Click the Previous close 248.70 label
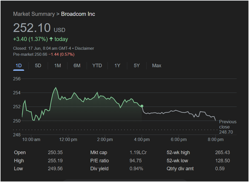Viewport: 249px width, 182px height. (228, 127)
